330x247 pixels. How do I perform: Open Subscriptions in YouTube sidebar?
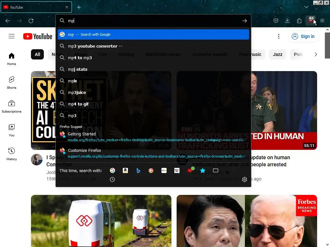(12, 106)
